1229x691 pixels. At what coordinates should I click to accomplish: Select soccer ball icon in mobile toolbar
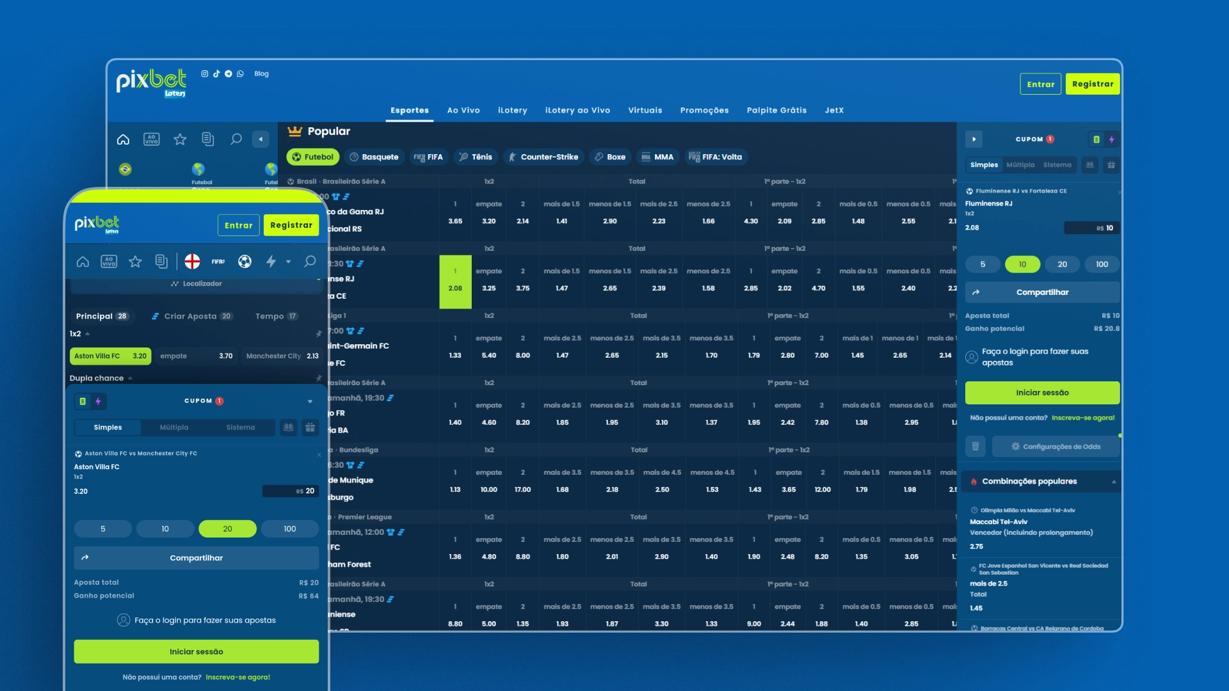click(x=245, y=262)
